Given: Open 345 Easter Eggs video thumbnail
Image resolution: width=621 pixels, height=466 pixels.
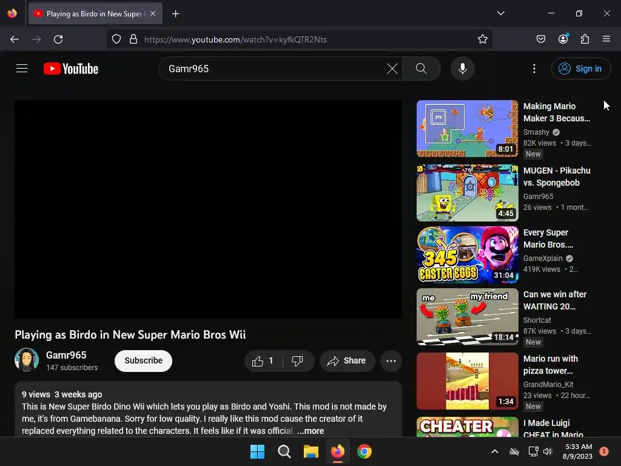Looking at the screenshot, I should click(x=468, y=254).
